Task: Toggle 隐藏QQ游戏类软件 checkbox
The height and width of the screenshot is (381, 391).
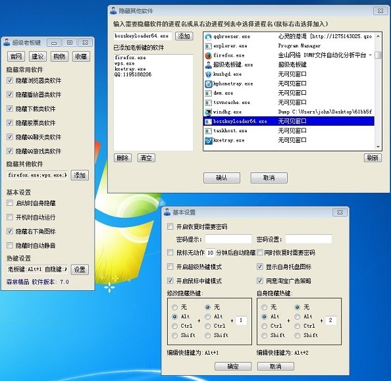Action: click(10, 151)
